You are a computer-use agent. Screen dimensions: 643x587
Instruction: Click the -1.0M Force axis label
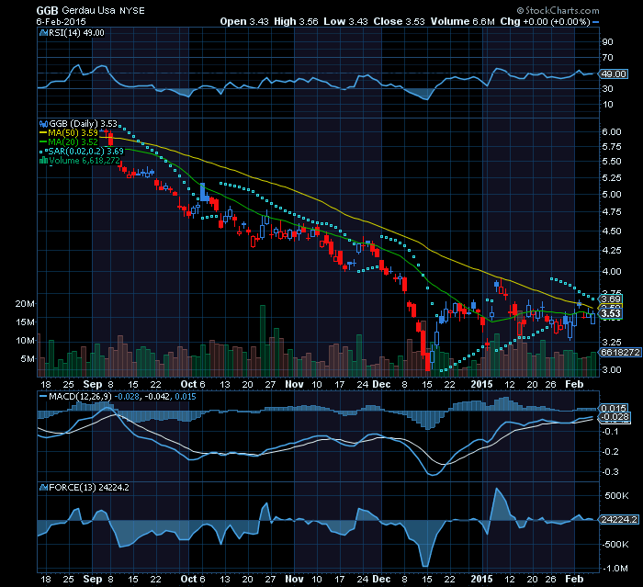pos(615,568)
